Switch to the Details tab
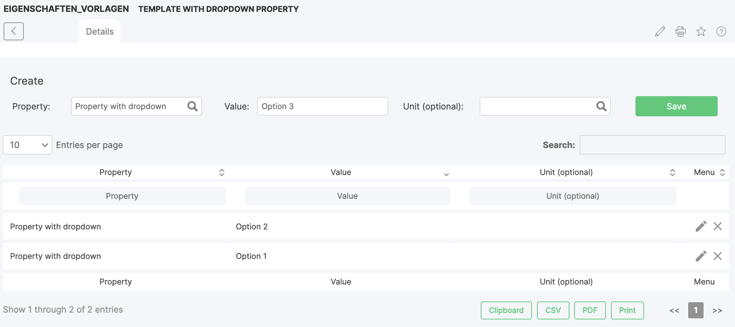Screen dimensions: 735x327 (x=100, y=32)
